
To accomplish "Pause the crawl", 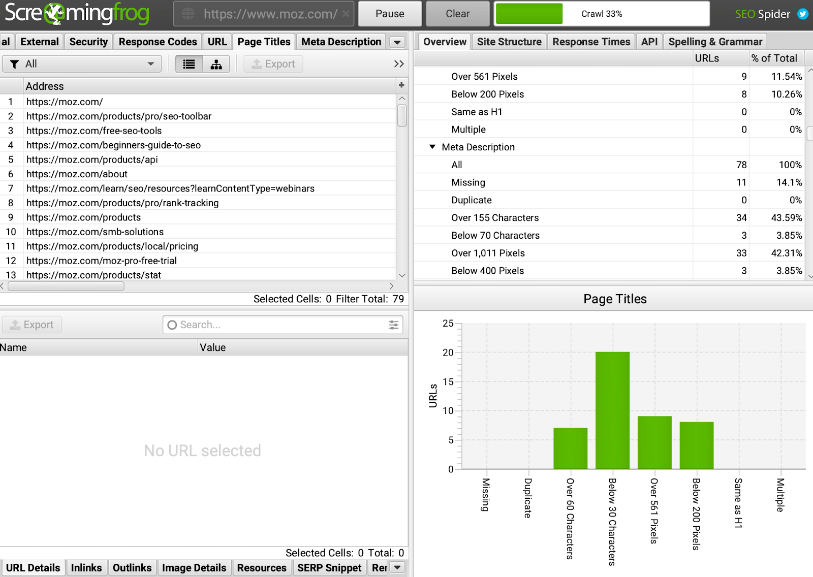I will click(390, 14).
